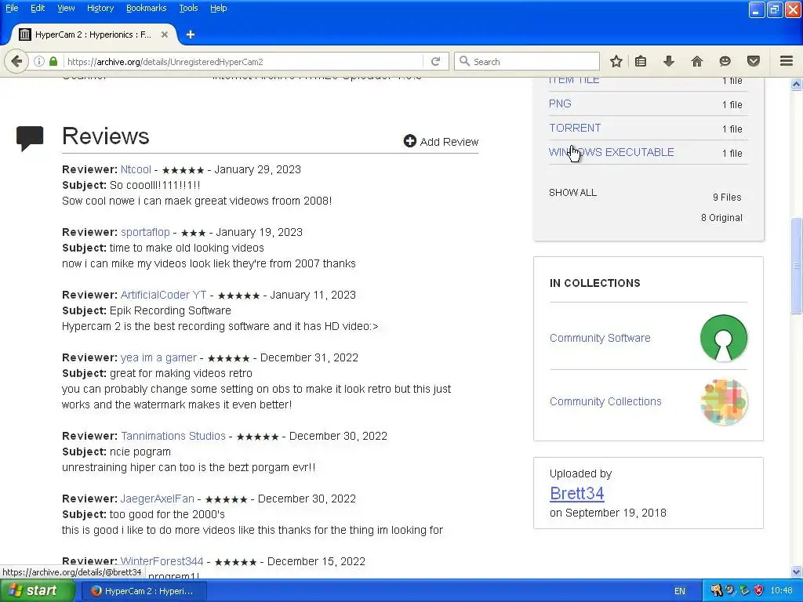The height and width of the screenshot is (602, 803).
Task: Open the Community Software green logo
Action: pos(724,338)
